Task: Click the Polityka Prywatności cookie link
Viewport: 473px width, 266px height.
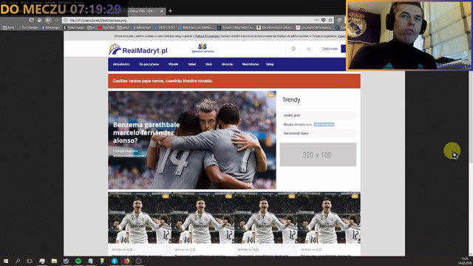Action: pyautogui.click(x=207, y=36)
